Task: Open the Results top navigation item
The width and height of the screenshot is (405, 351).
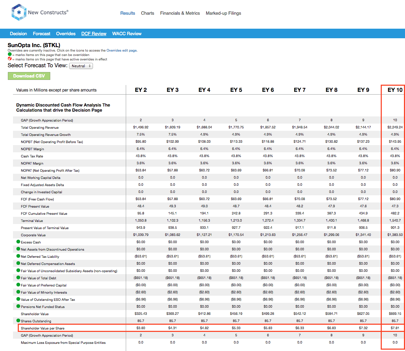Action: click(x=127, y=13)
